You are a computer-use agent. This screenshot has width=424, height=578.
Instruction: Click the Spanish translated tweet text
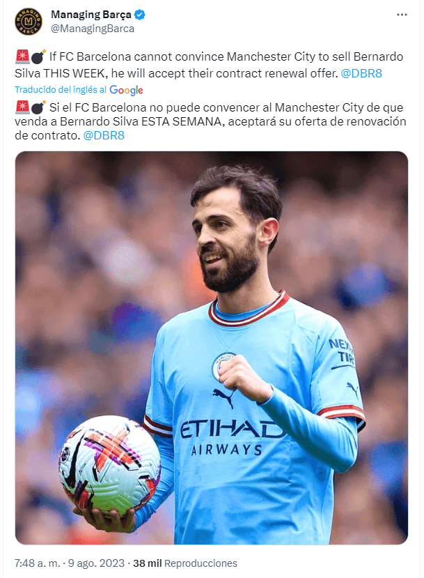pos(210,121)
